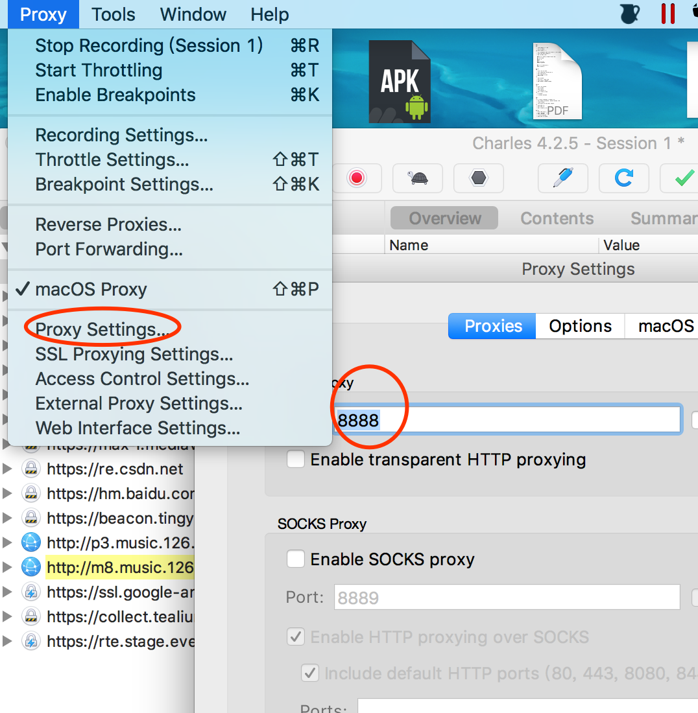This screenshot has width=698, height=713.
Task: Uncheck macOS Proxy menu item
Action: [x=170, y=289]
